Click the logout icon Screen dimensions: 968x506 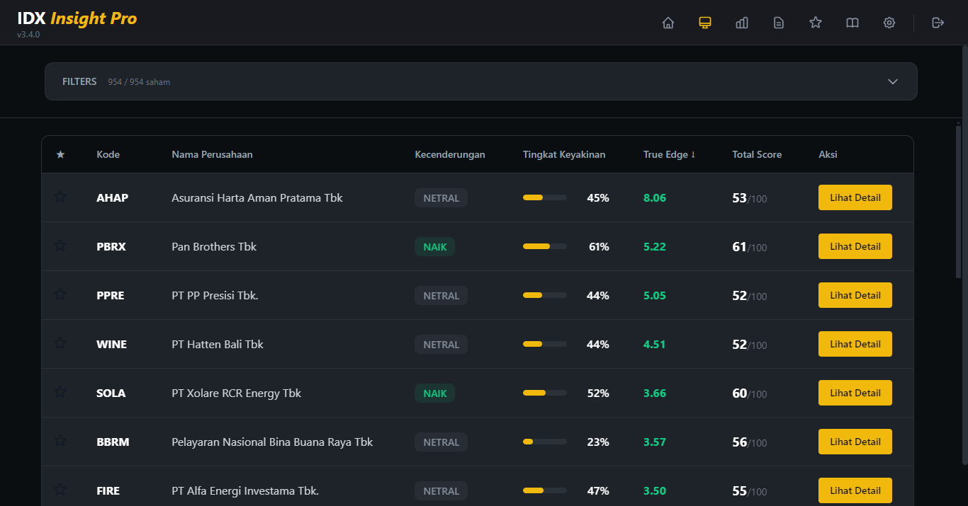938,23
